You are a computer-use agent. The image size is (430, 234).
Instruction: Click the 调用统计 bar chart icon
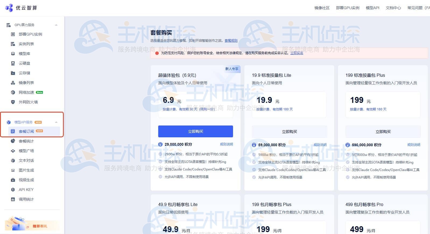tap(13, 199)
